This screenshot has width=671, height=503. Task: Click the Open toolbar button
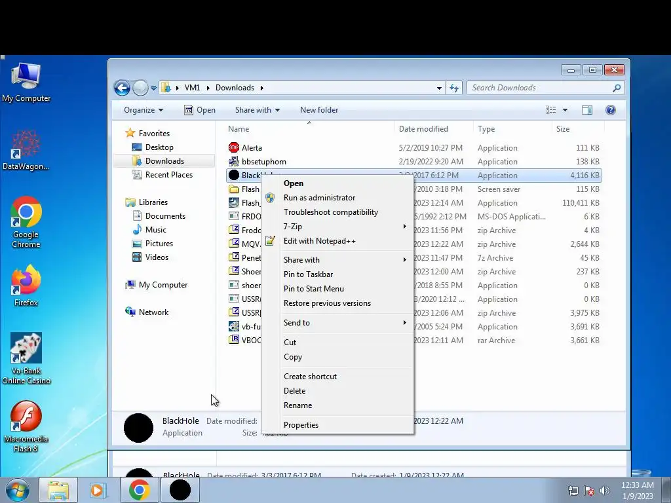point(200,110)
